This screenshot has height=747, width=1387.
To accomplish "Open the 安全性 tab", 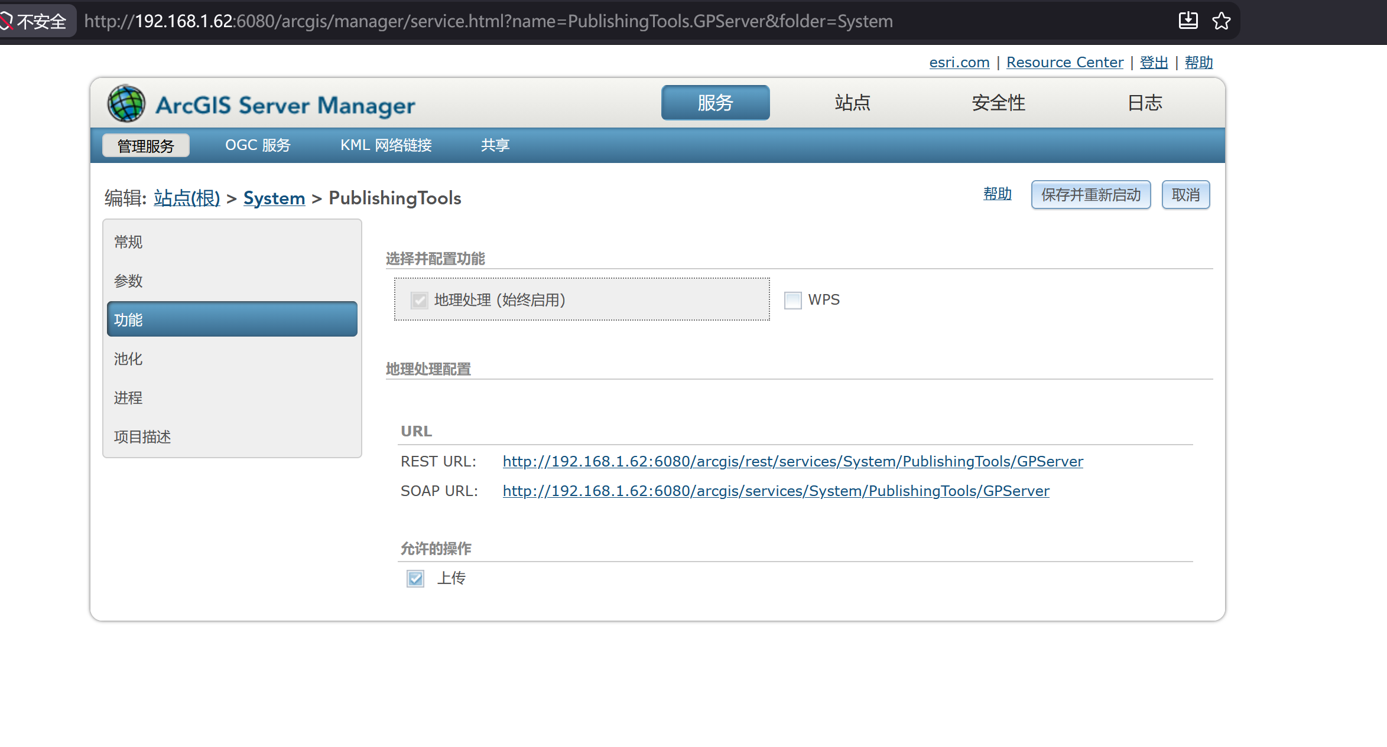I will point(998,103).
